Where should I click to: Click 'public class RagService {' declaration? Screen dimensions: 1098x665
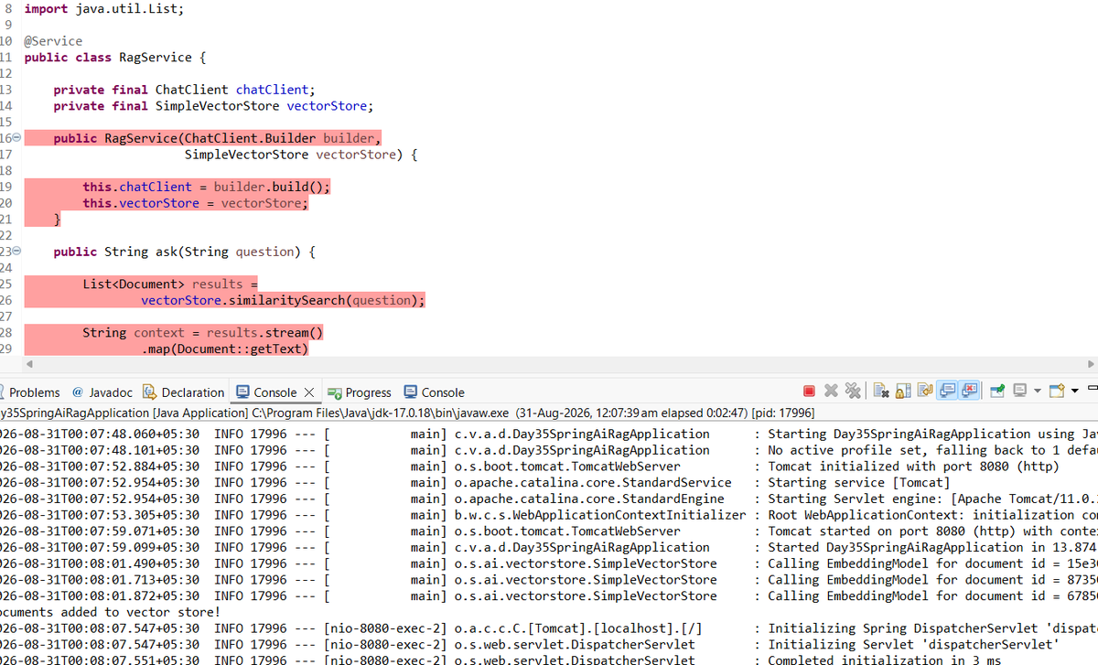click(x=115, y=57)
